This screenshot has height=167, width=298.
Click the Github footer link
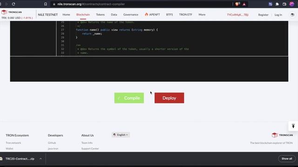(x=52, y=143)
